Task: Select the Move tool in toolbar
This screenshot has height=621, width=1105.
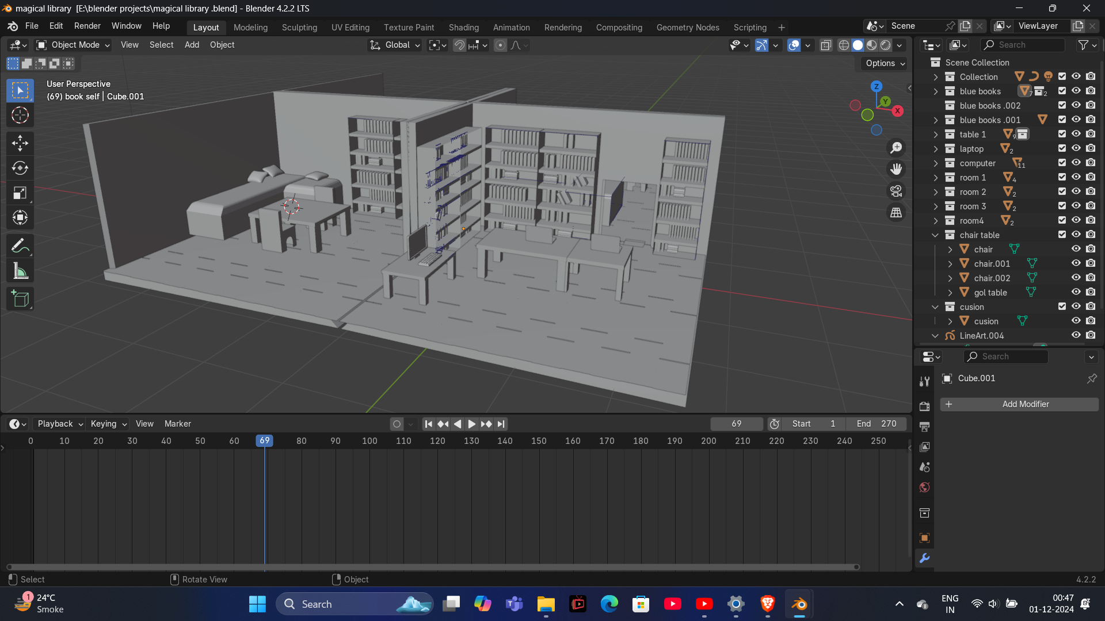Action: coord(20,143)
